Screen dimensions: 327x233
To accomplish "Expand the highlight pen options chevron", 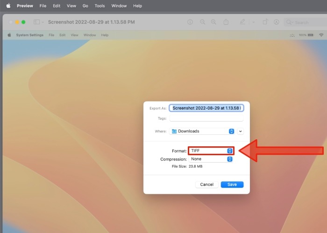I will 253,22.
